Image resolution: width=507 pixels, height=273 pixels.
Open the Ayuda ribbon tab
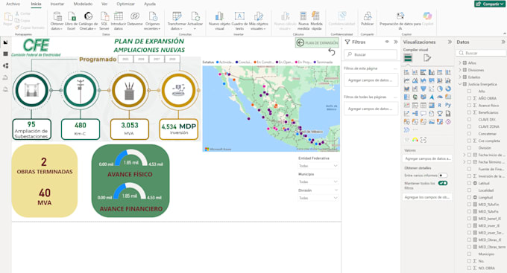point(149,4)
